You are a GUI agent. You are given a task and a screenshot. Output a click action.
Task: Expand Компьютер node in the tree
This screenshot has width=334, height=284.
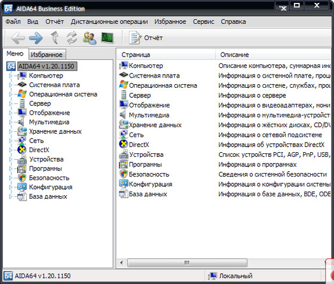tap(11, 76)
